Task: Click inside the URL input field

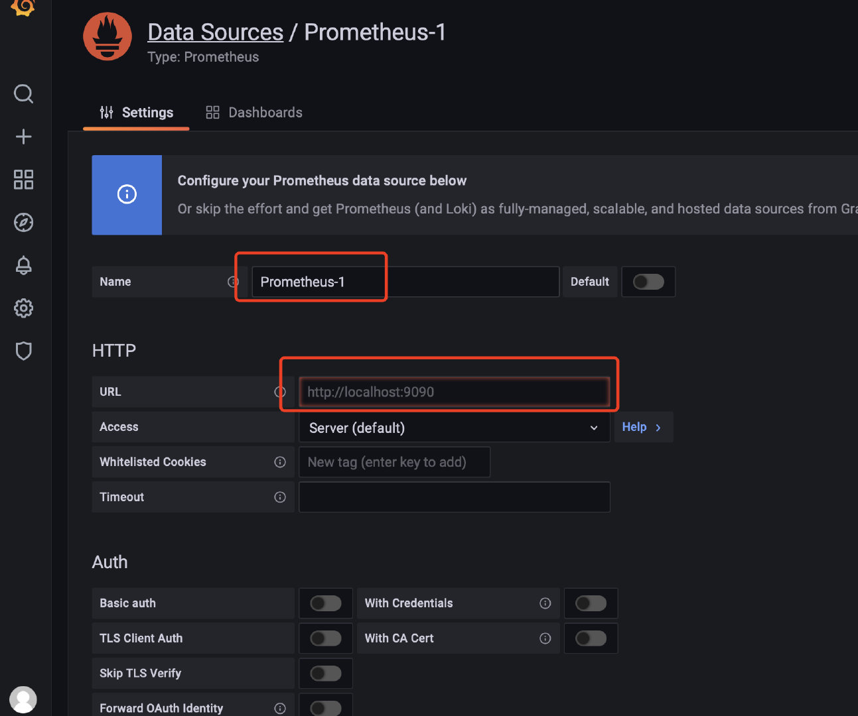Action: click(454, 392)
